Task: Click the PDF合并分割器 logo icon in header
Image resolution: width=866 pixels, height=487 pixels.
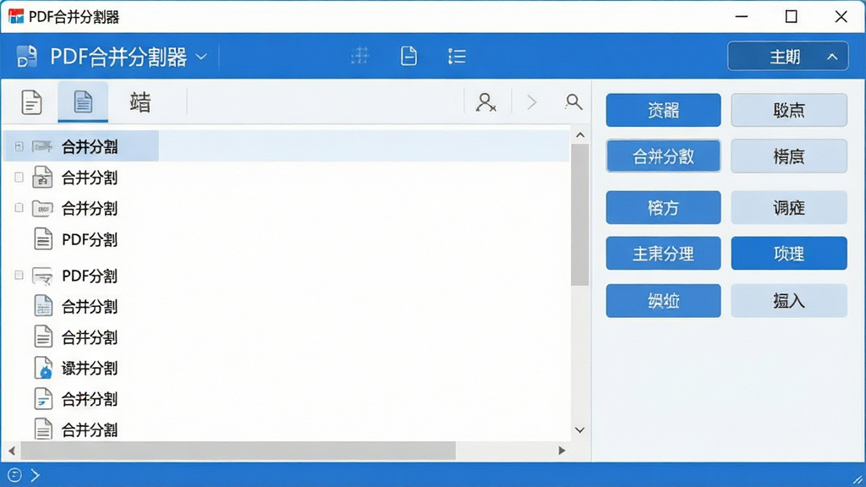Action: tap(26, 57)
